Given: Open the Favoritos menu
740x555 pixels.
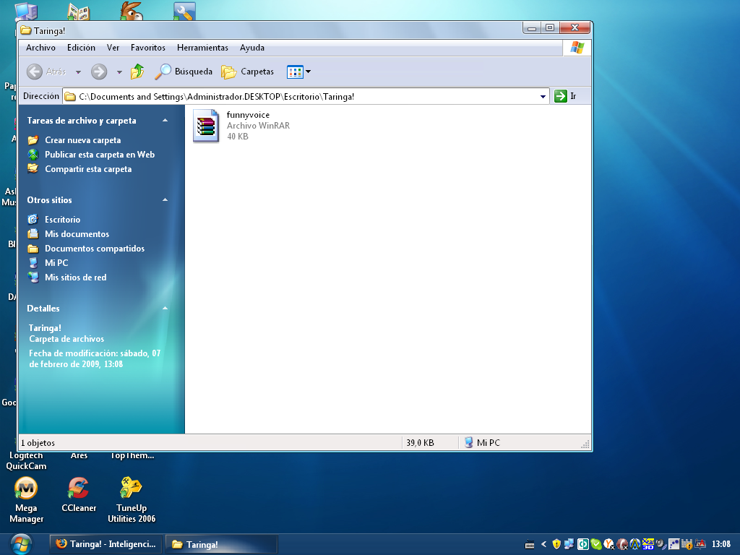Looking at the screenshot, I should click(x=148, y=48).
